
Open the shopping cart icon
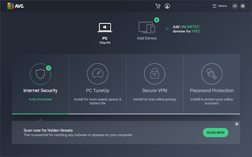click(157, 6)
